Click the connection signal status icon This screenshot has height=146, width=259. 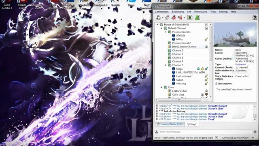(253, 138)
